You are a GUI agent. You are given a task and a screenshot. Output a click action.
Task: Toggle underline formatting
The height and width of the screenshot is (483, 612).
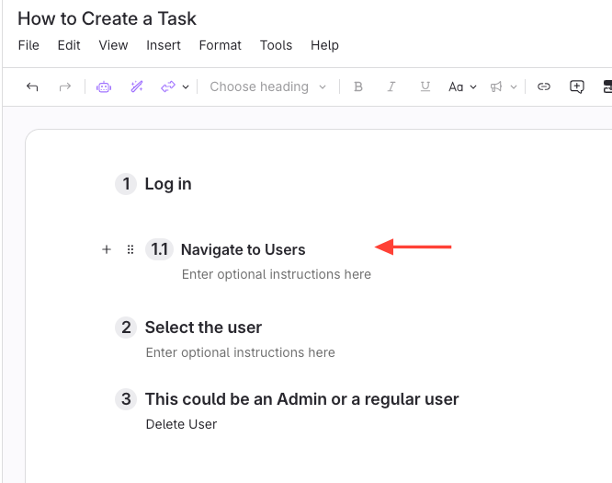(x=425, y=86)
